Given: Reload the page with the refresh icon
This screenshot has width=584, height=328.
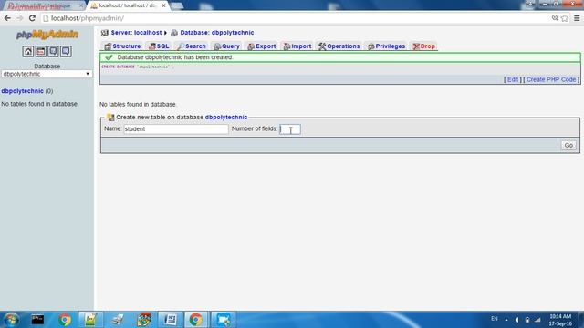Looking at the screenshot, I should (x=33, y=18).
